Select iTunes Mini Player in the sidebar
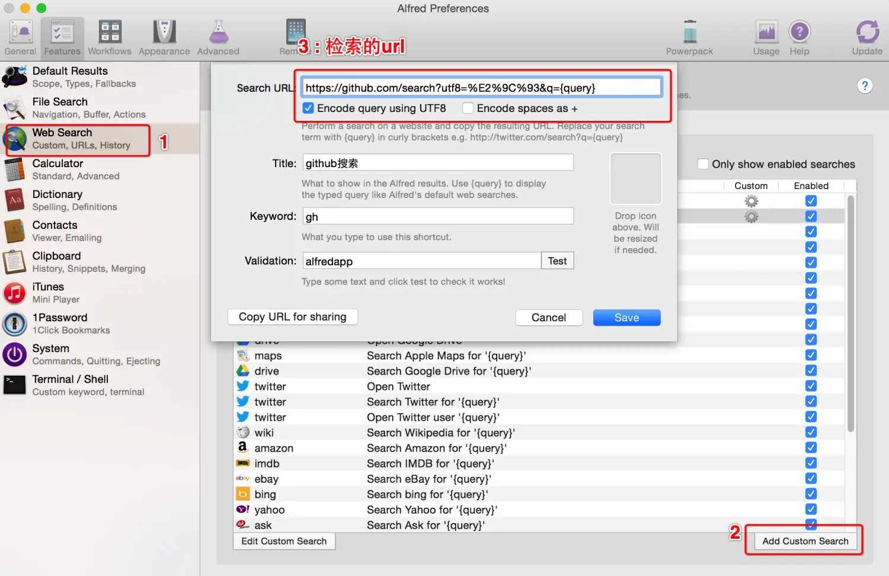889x576 pixels. click(100, 293)
